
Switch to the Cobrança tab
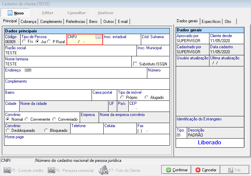28,21
